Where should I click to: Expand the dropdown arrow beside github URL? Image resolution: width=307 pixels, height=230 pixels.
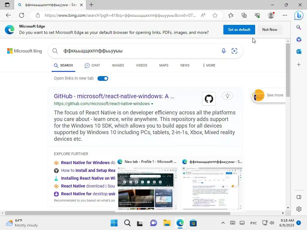(x=152, y=104)
